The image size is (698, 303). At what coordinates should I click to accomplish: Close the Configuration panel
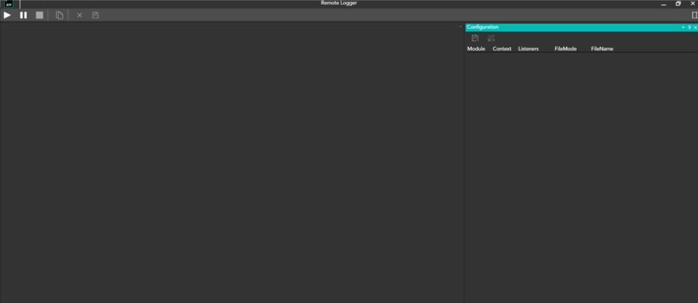695,27
